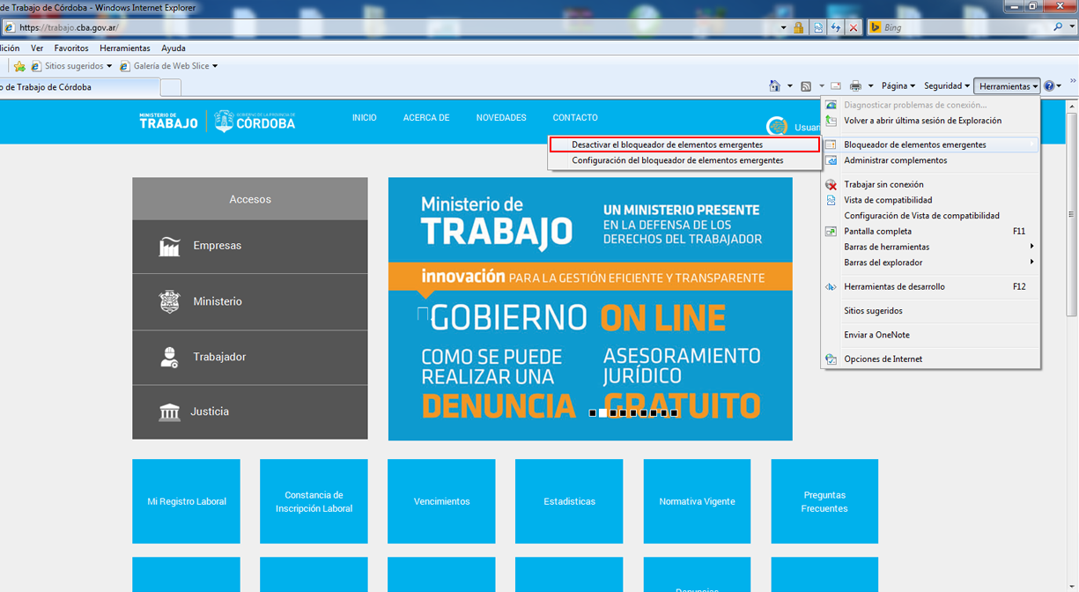Screen dimensions: 1079x592
Task: Click the compatibility view icon in address bar
Action: point(818,28)
